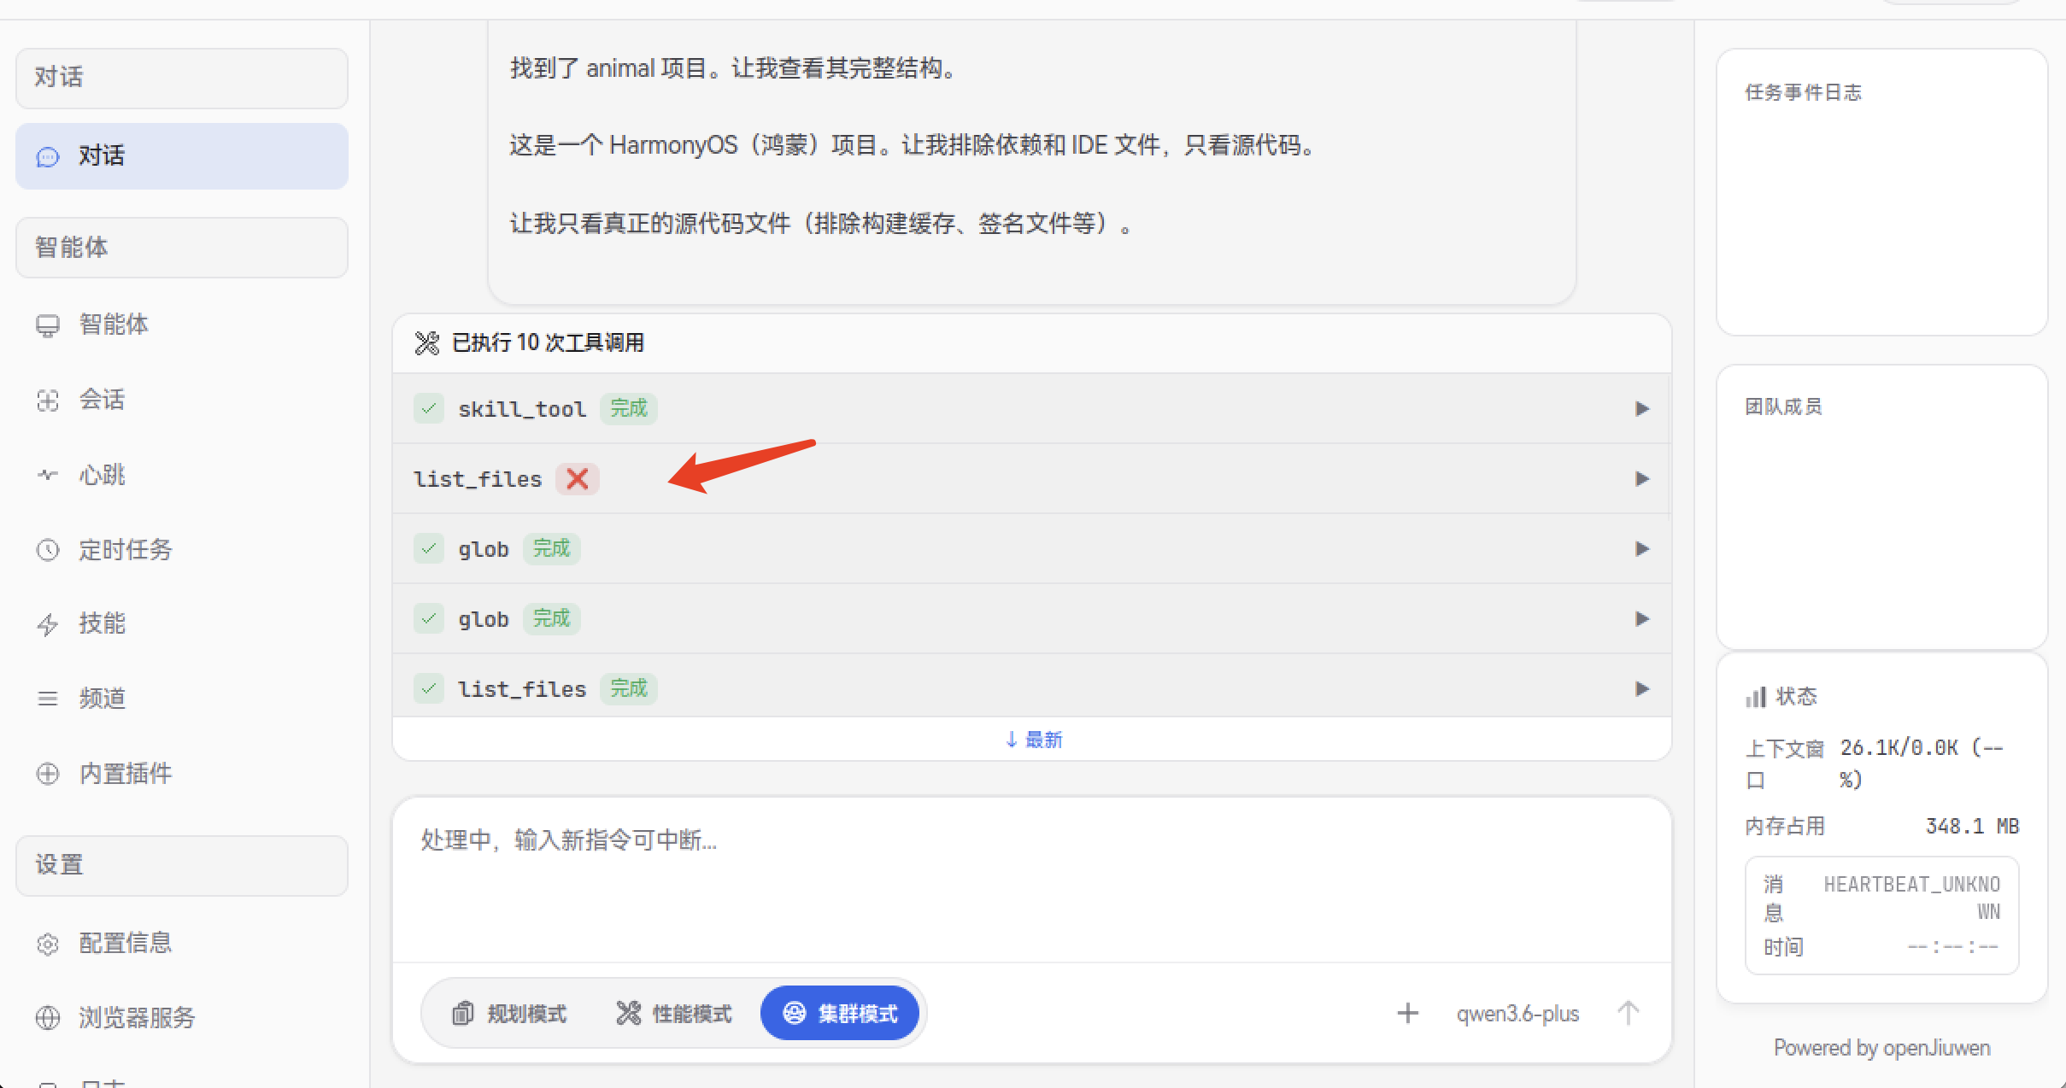Image resolution: width=2066 pixels, height=1088 pixels.
Task: Click the 团队成员 panel title
Action: [1783, 407]
